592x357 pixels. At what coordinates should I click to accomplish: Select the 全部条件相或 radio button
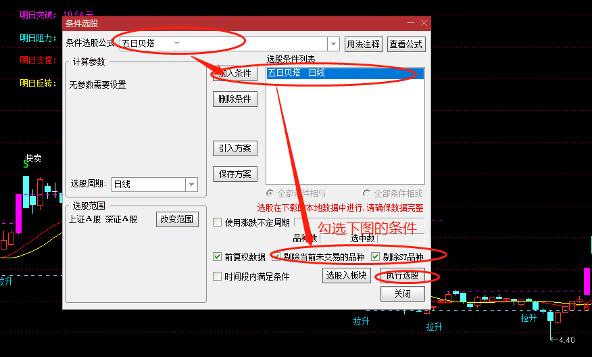point(366,193)
